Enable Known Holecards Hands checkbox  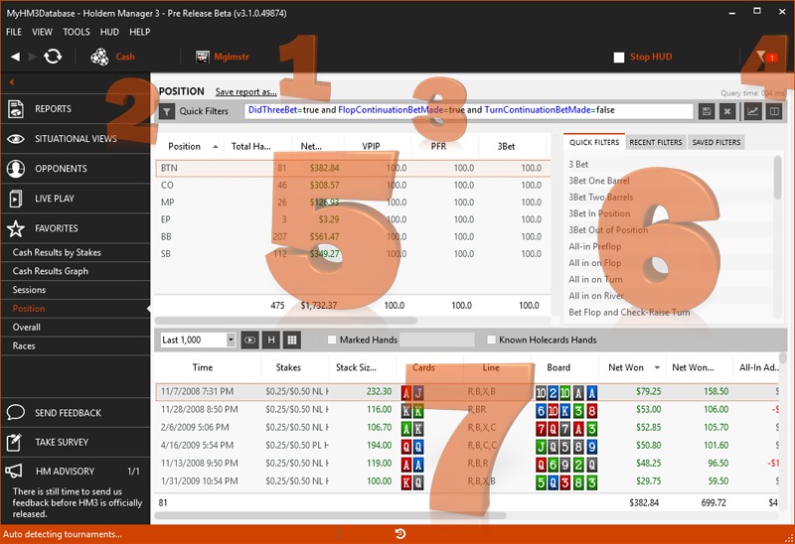pos(491,340)
